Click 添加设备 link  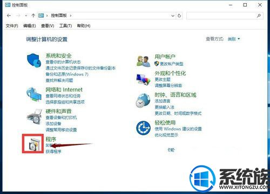53,124
